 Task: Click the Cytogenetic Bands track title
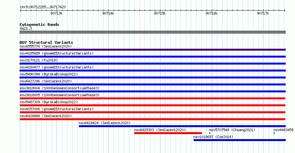click(39, 25)
